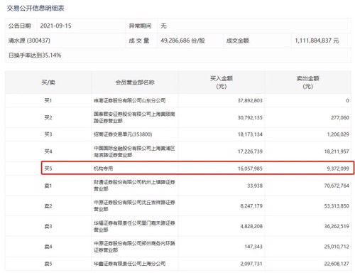Viewport: 355px width, 273px height.
Task: Click 华鑫证券有限责任公司上海分公司 name cell
Action: tap(129, 264)
